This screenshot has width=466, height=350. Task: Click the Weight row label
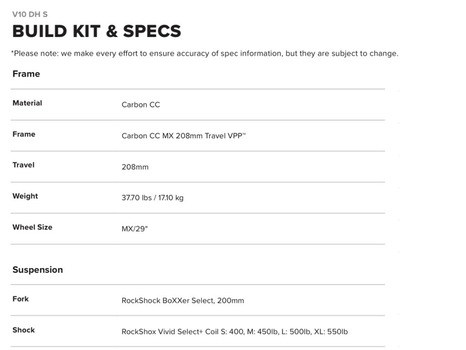pos(25,196)
